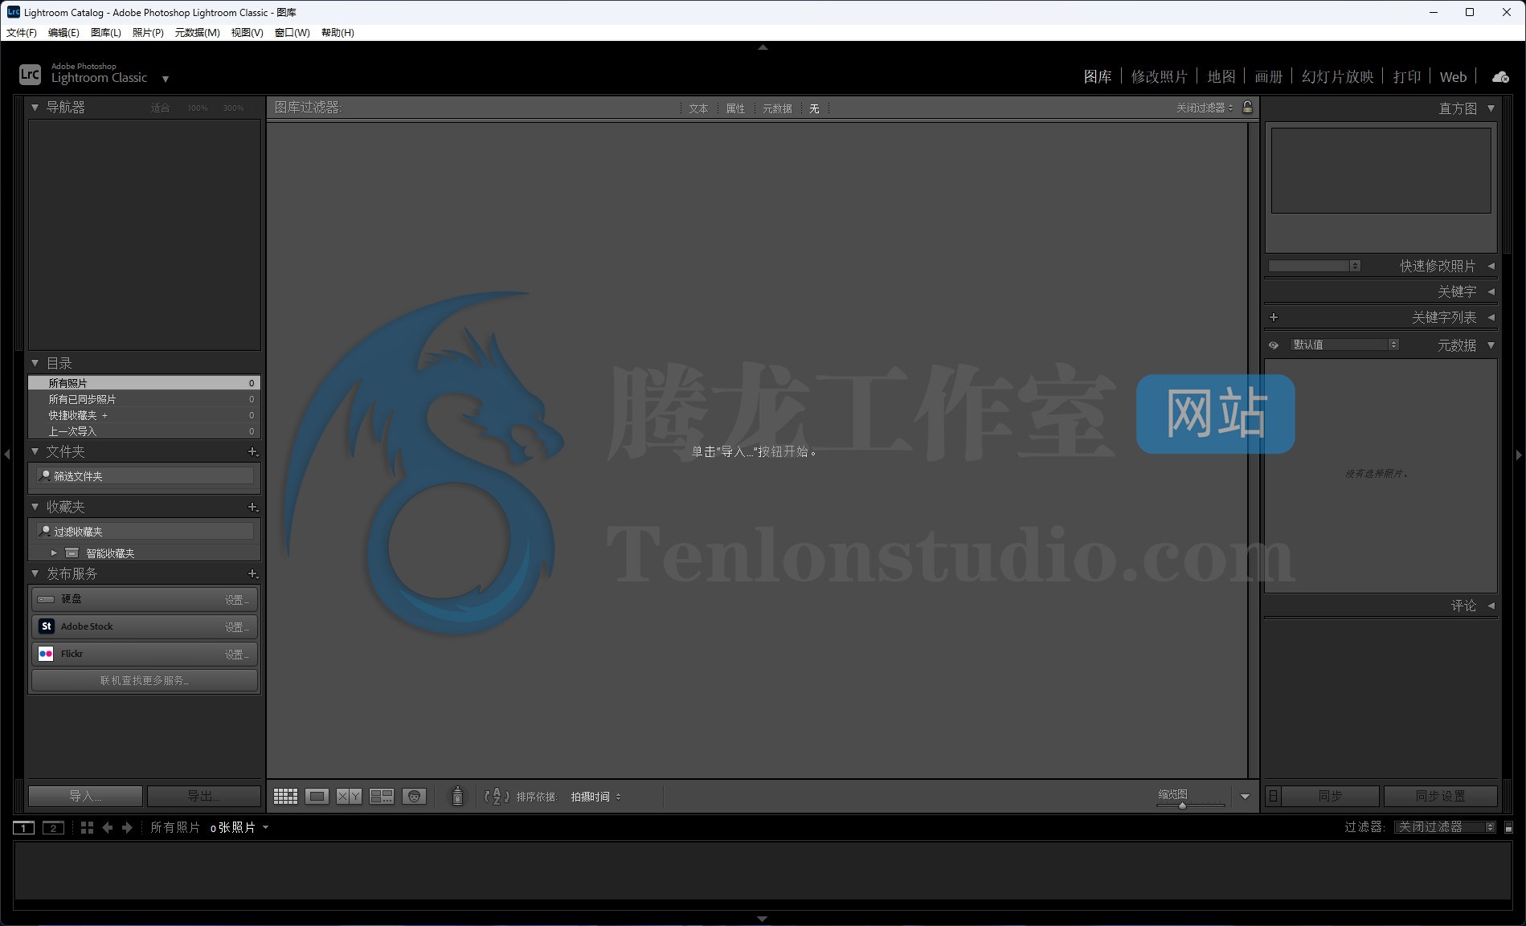
Task: Select 文本 filter option
Action: pos(698,108)
